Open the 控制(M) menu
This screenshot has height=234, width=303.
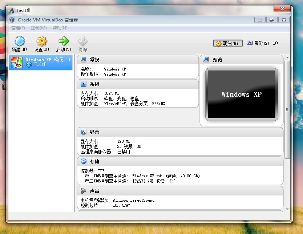39,28
